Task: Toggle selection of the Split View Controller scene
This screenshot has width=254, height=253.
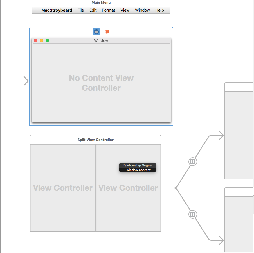Action: coord(95,140)
